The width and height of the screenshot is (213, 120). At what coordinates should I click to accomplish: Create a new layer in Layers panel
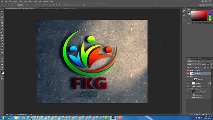[x=206, y=115]
